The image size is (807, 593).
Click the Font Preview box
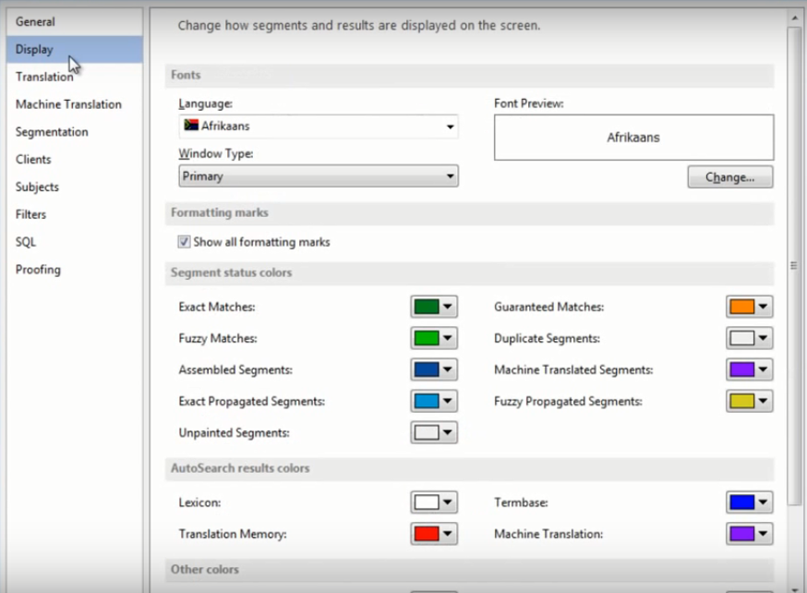point(633,138)
